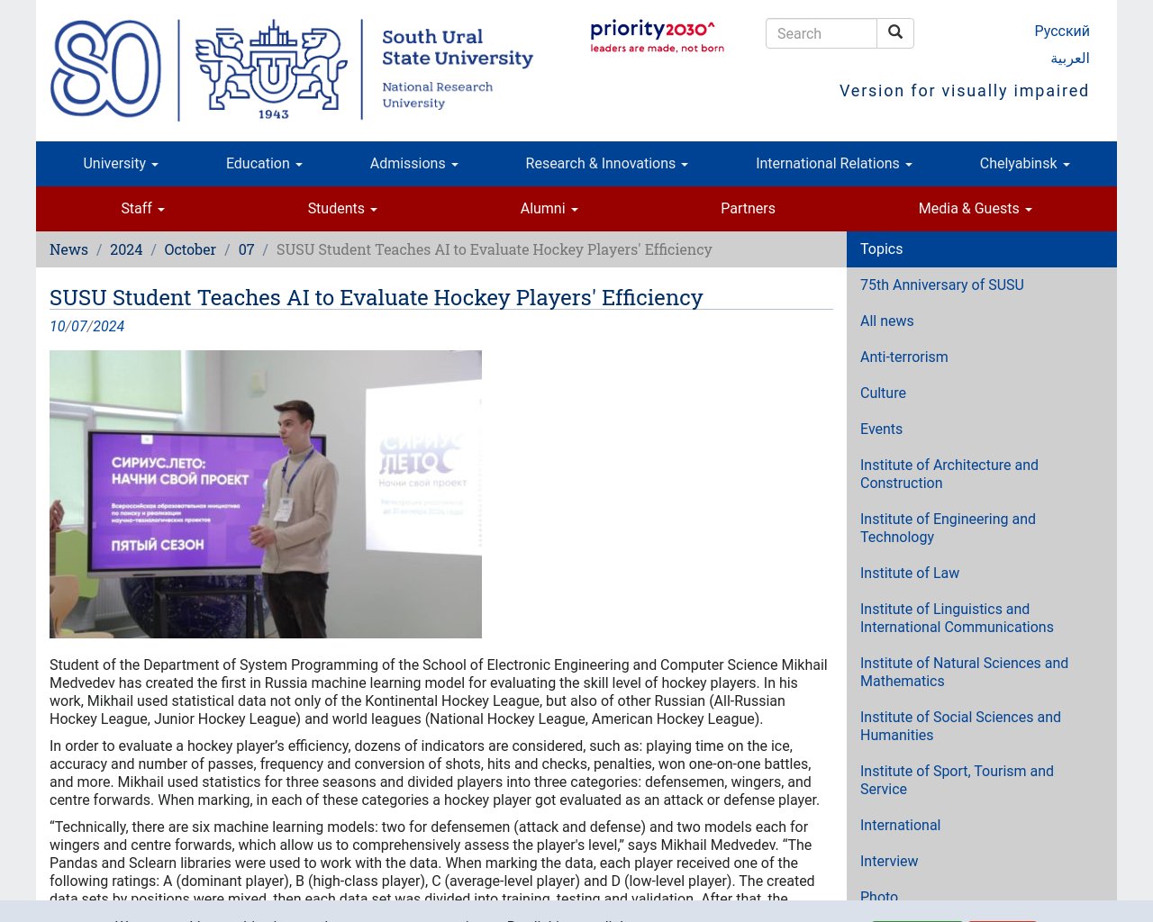Expand the Media & Guests menu
The image size is (1153, 922).
point(976,209)
